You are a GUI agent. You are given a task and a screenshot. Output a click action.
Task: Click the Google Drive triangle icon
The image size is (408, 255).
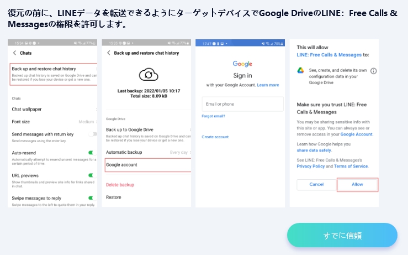[300, 70]
